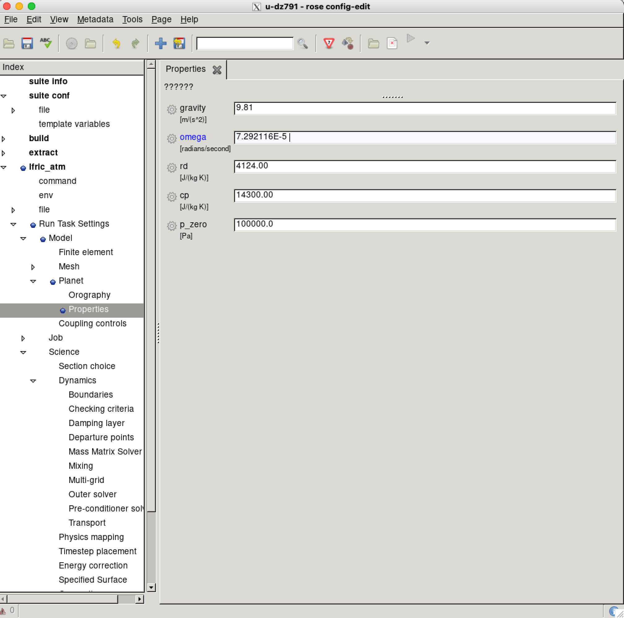624x618 pixels.
Task: Expand the file node under lfric_atm
Action: click(x=13, y=210)
